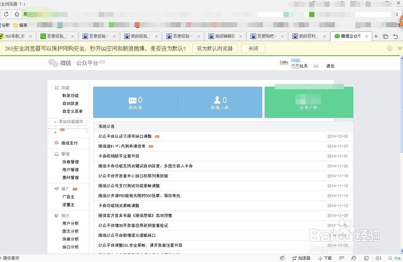This screenshot has width=403, height=262.
Task: Switch to the 我的经验 tab
Action: (141, 36)
